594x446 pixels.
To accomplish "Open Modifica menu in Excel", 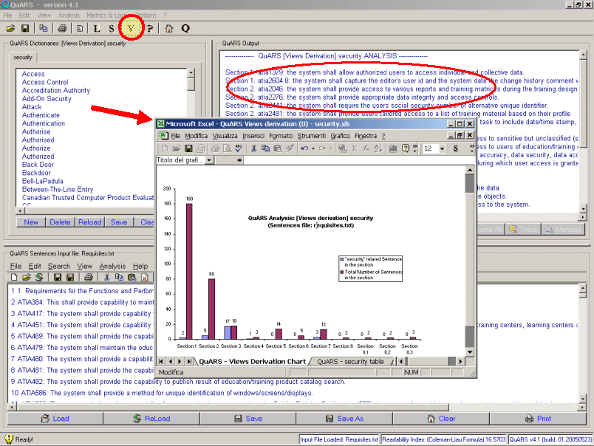I will [197, 136].
